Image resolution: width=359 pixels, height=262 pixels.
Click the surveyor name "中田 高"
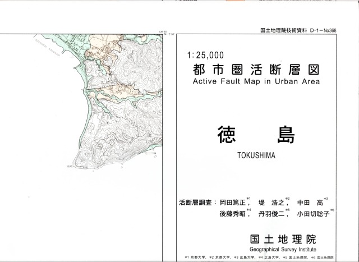click(310, 203)
